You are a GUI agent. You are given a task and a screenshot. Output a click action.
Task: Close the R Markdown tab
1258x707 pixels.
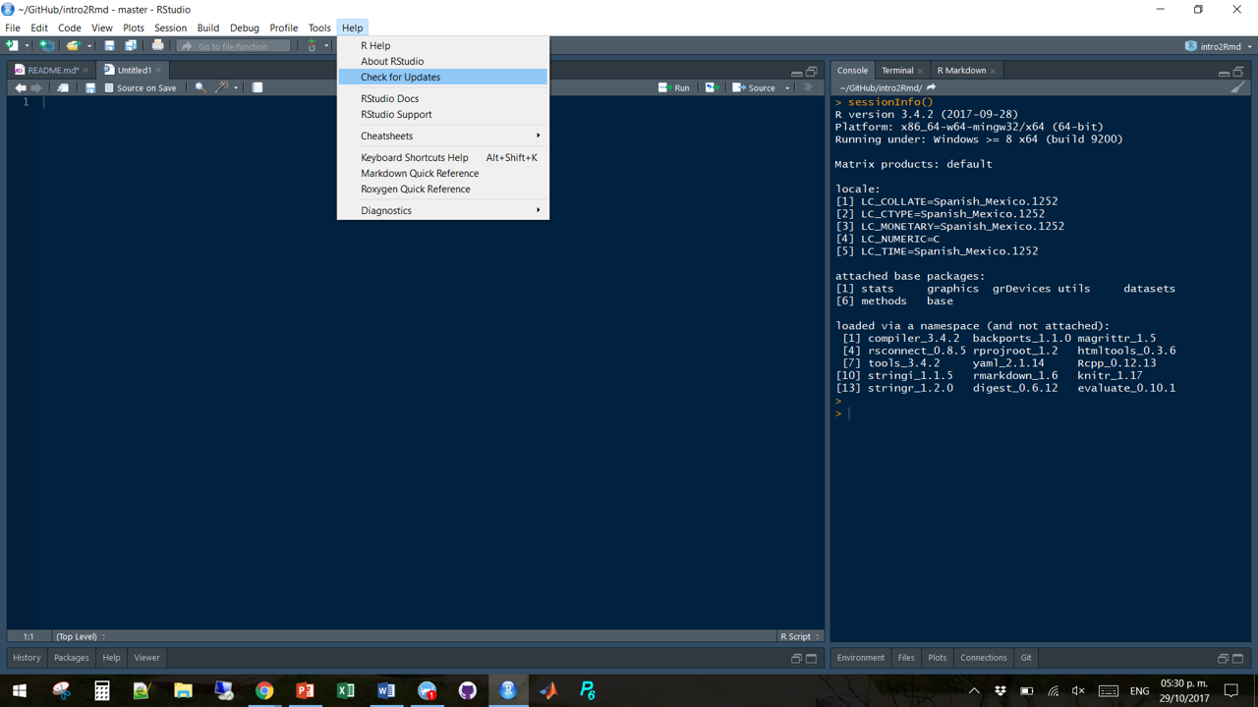pos(994,71)
